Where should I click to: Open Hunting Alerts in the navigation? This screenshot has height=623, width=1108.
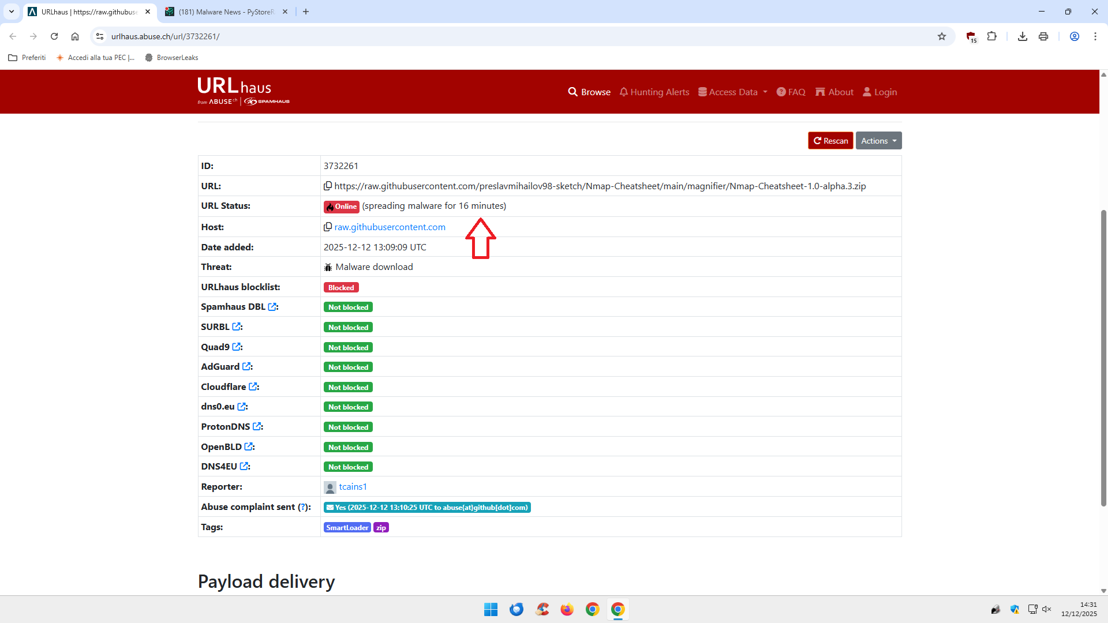click(x=654, y=92)
